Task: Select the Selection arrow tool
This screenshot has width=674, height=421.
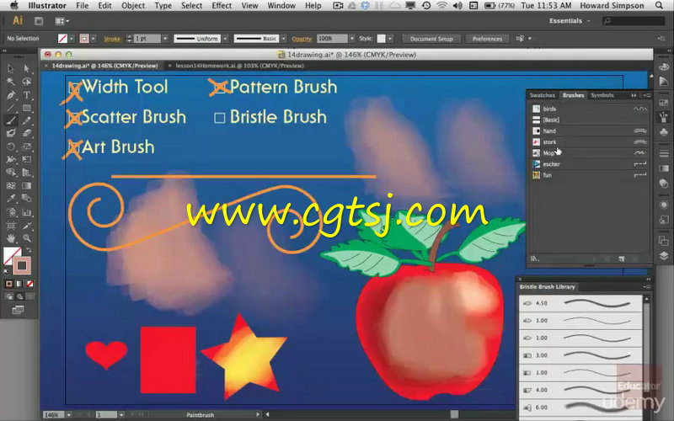Action: point(11,69)
